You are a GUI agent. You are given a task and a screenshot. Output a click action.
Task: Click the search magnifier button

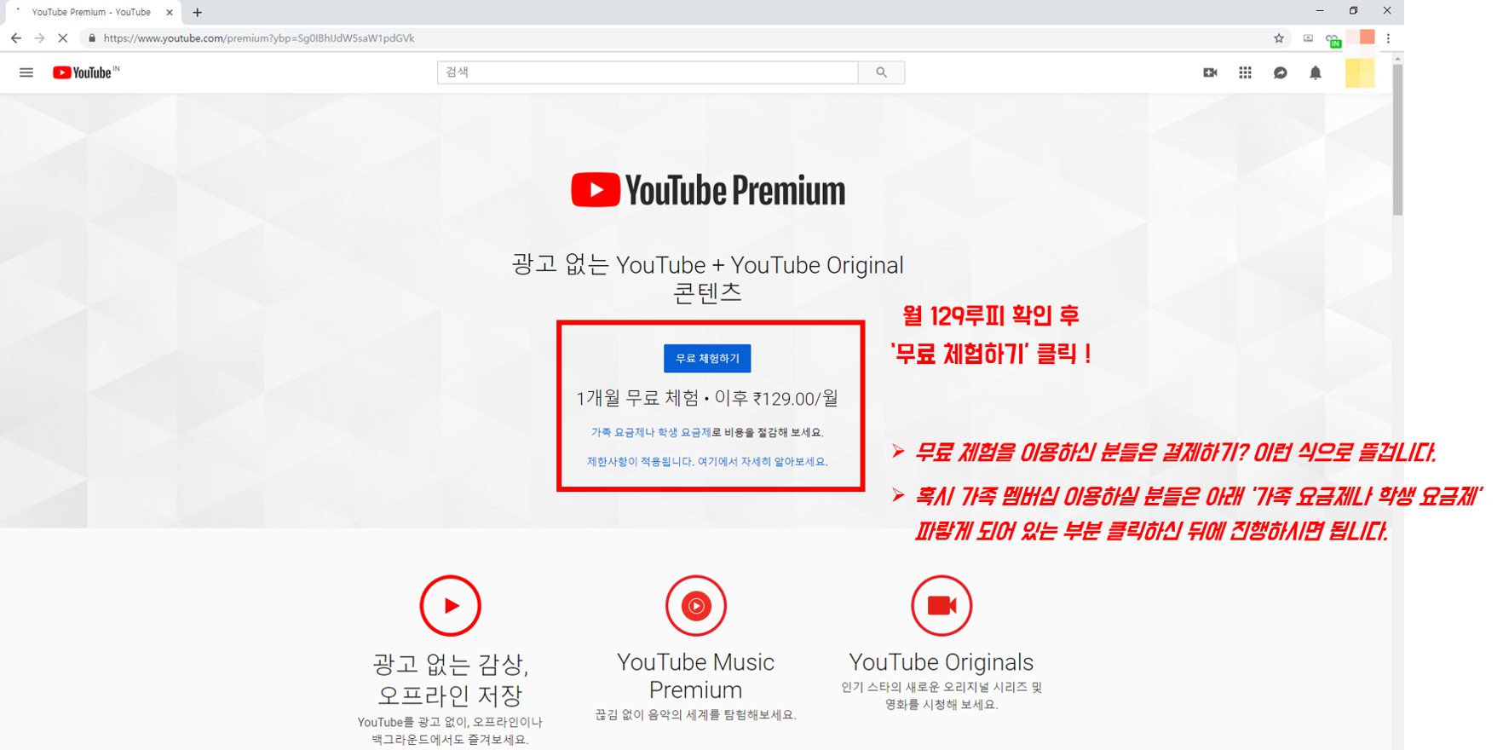881,72
